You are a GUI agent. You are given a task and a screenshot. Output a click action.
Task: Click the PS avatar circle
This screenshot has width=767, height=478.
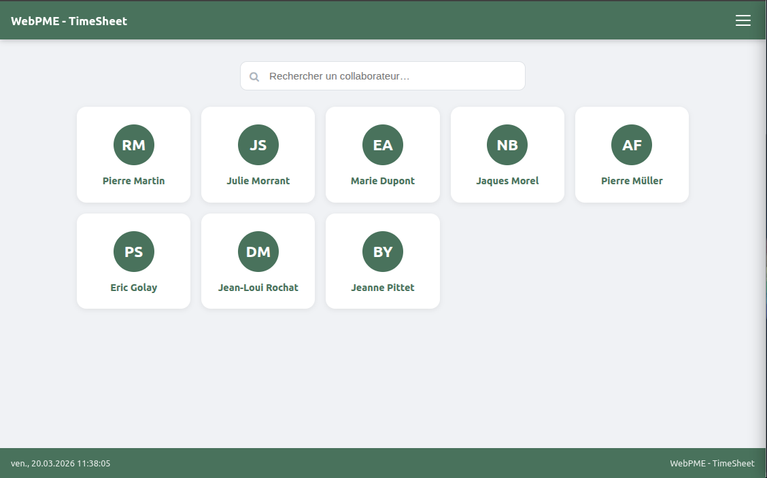(134, 252)
